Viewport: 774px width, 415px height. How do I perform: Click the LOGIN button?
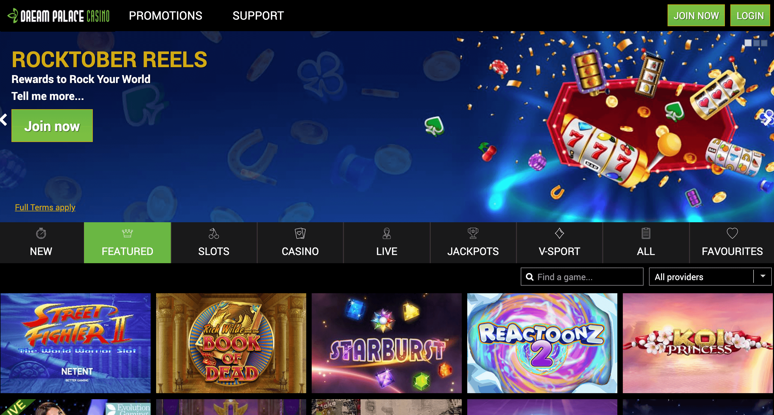(x=750, y=15)
